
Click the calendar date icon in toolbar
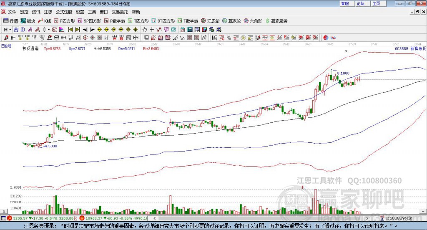[x=183, y=30]
